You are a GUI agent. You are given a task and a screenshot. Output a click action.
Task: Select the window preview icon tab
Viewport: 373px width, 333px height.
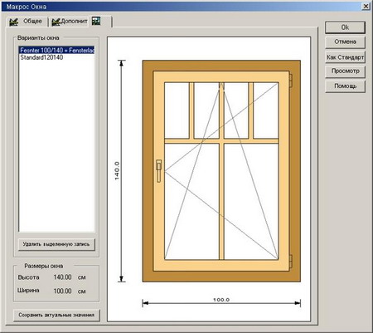coord(100,21)
